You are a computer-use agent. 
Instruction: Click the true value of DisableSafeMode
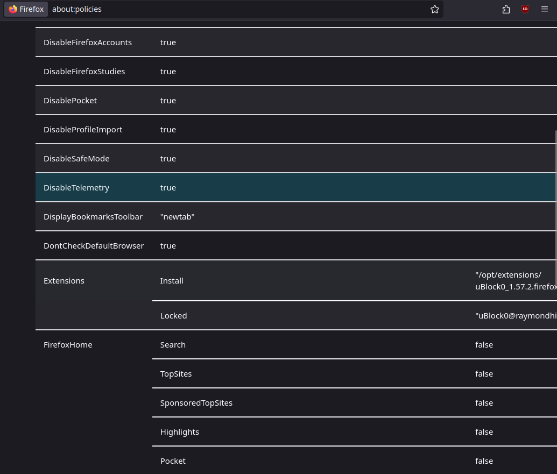coord(168,159)
